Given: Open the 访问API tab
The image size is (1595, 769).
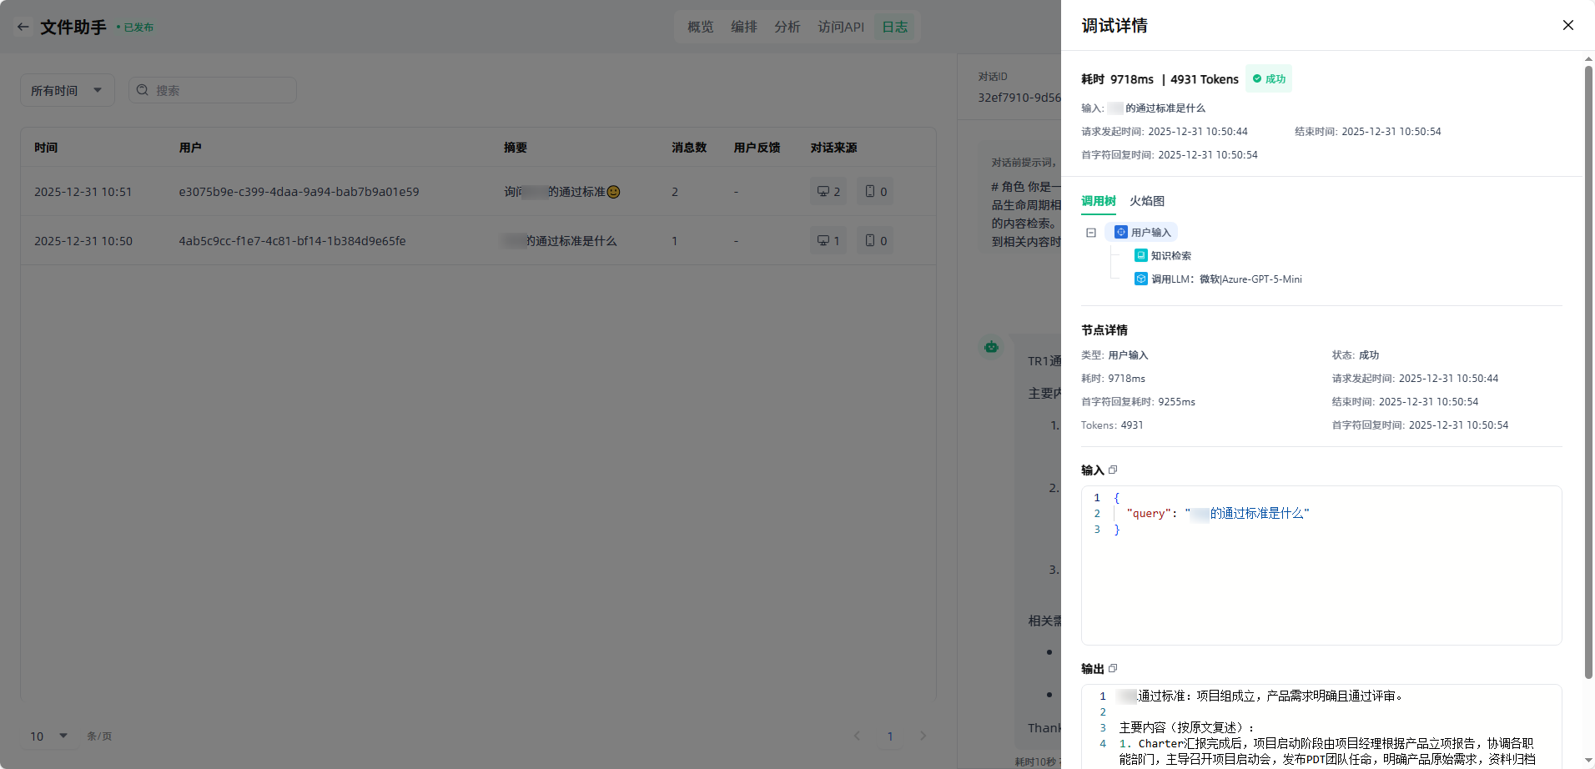Looking at the screenshot, I should pos(840,27).
